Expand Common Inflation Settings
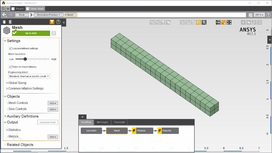 point(7,88)
